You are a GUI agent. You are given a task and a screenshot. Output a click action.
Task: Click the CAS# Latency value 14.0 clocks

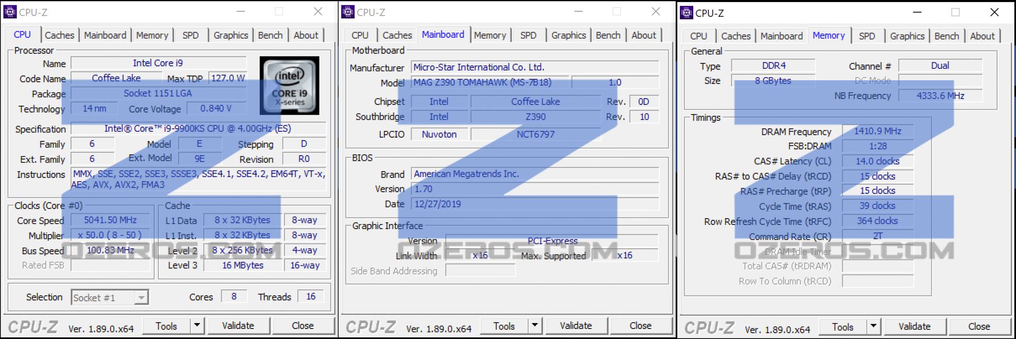pos(878,161)
